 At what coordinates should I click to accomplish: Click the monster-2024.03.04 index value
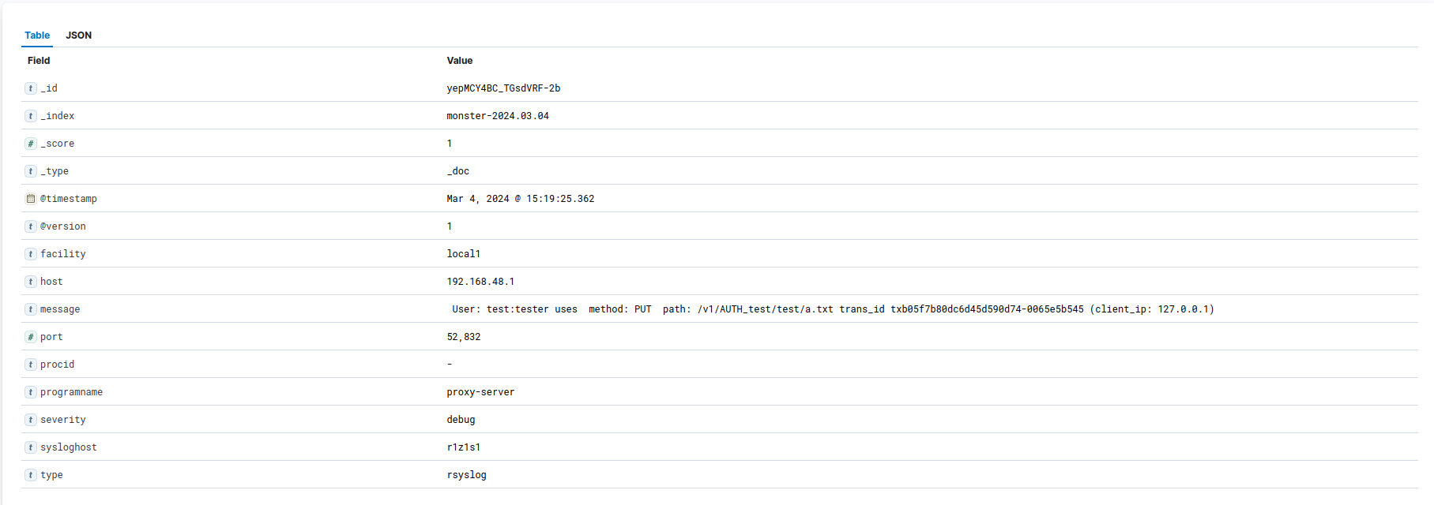498,116
